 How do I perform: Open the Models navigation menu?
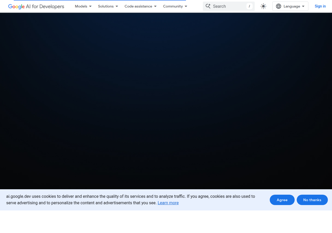tap(81, 6)
